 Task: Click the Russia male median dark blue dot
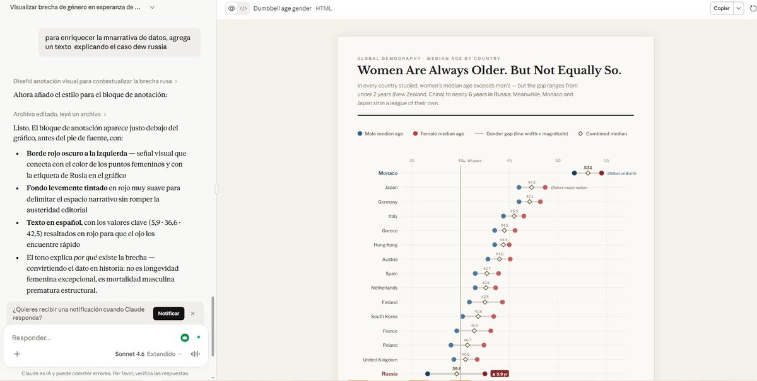[428, 374]
